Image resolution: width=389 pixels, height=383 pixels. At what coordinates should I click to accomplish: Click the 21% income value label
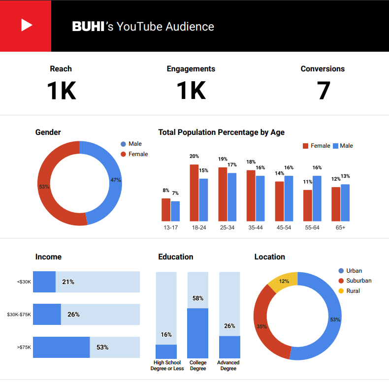coord(68,282)
